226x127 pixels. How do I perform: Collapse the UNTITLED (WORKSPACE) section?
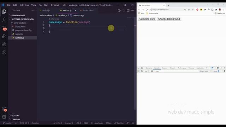[22, 19]
